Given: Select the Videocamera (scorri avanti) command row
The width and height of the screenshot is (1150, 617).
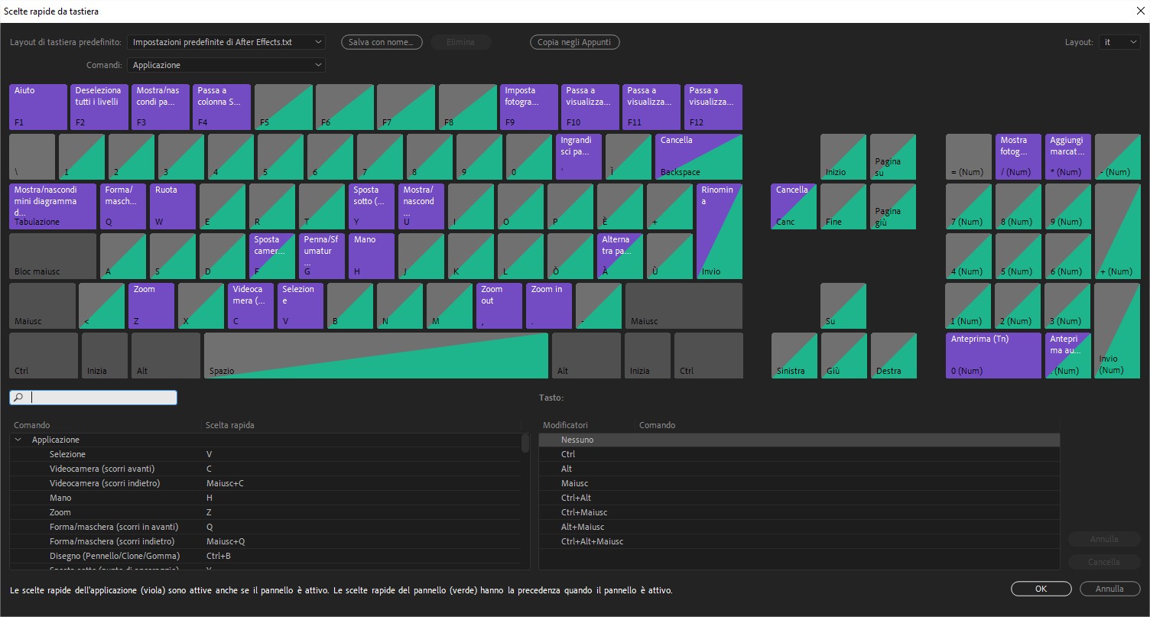Looking at the screenshot, I should (265, 469).
